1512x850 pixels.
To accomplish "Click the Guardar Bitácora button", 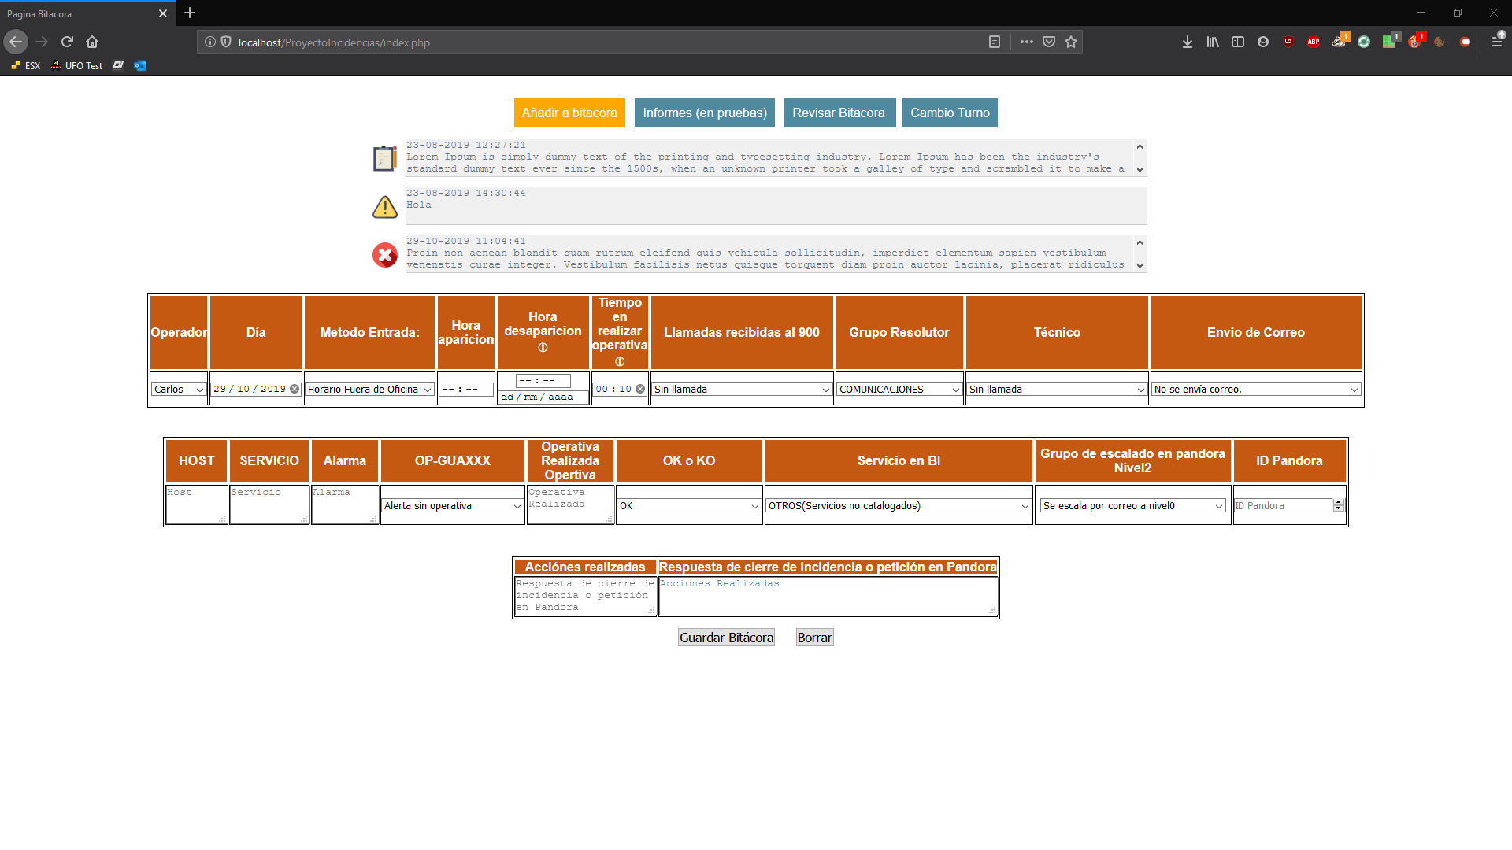I will [x=726, y=637].
